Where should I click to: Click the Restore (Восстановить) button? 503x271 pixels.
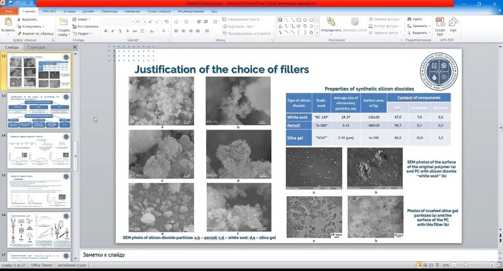point(85,26)
